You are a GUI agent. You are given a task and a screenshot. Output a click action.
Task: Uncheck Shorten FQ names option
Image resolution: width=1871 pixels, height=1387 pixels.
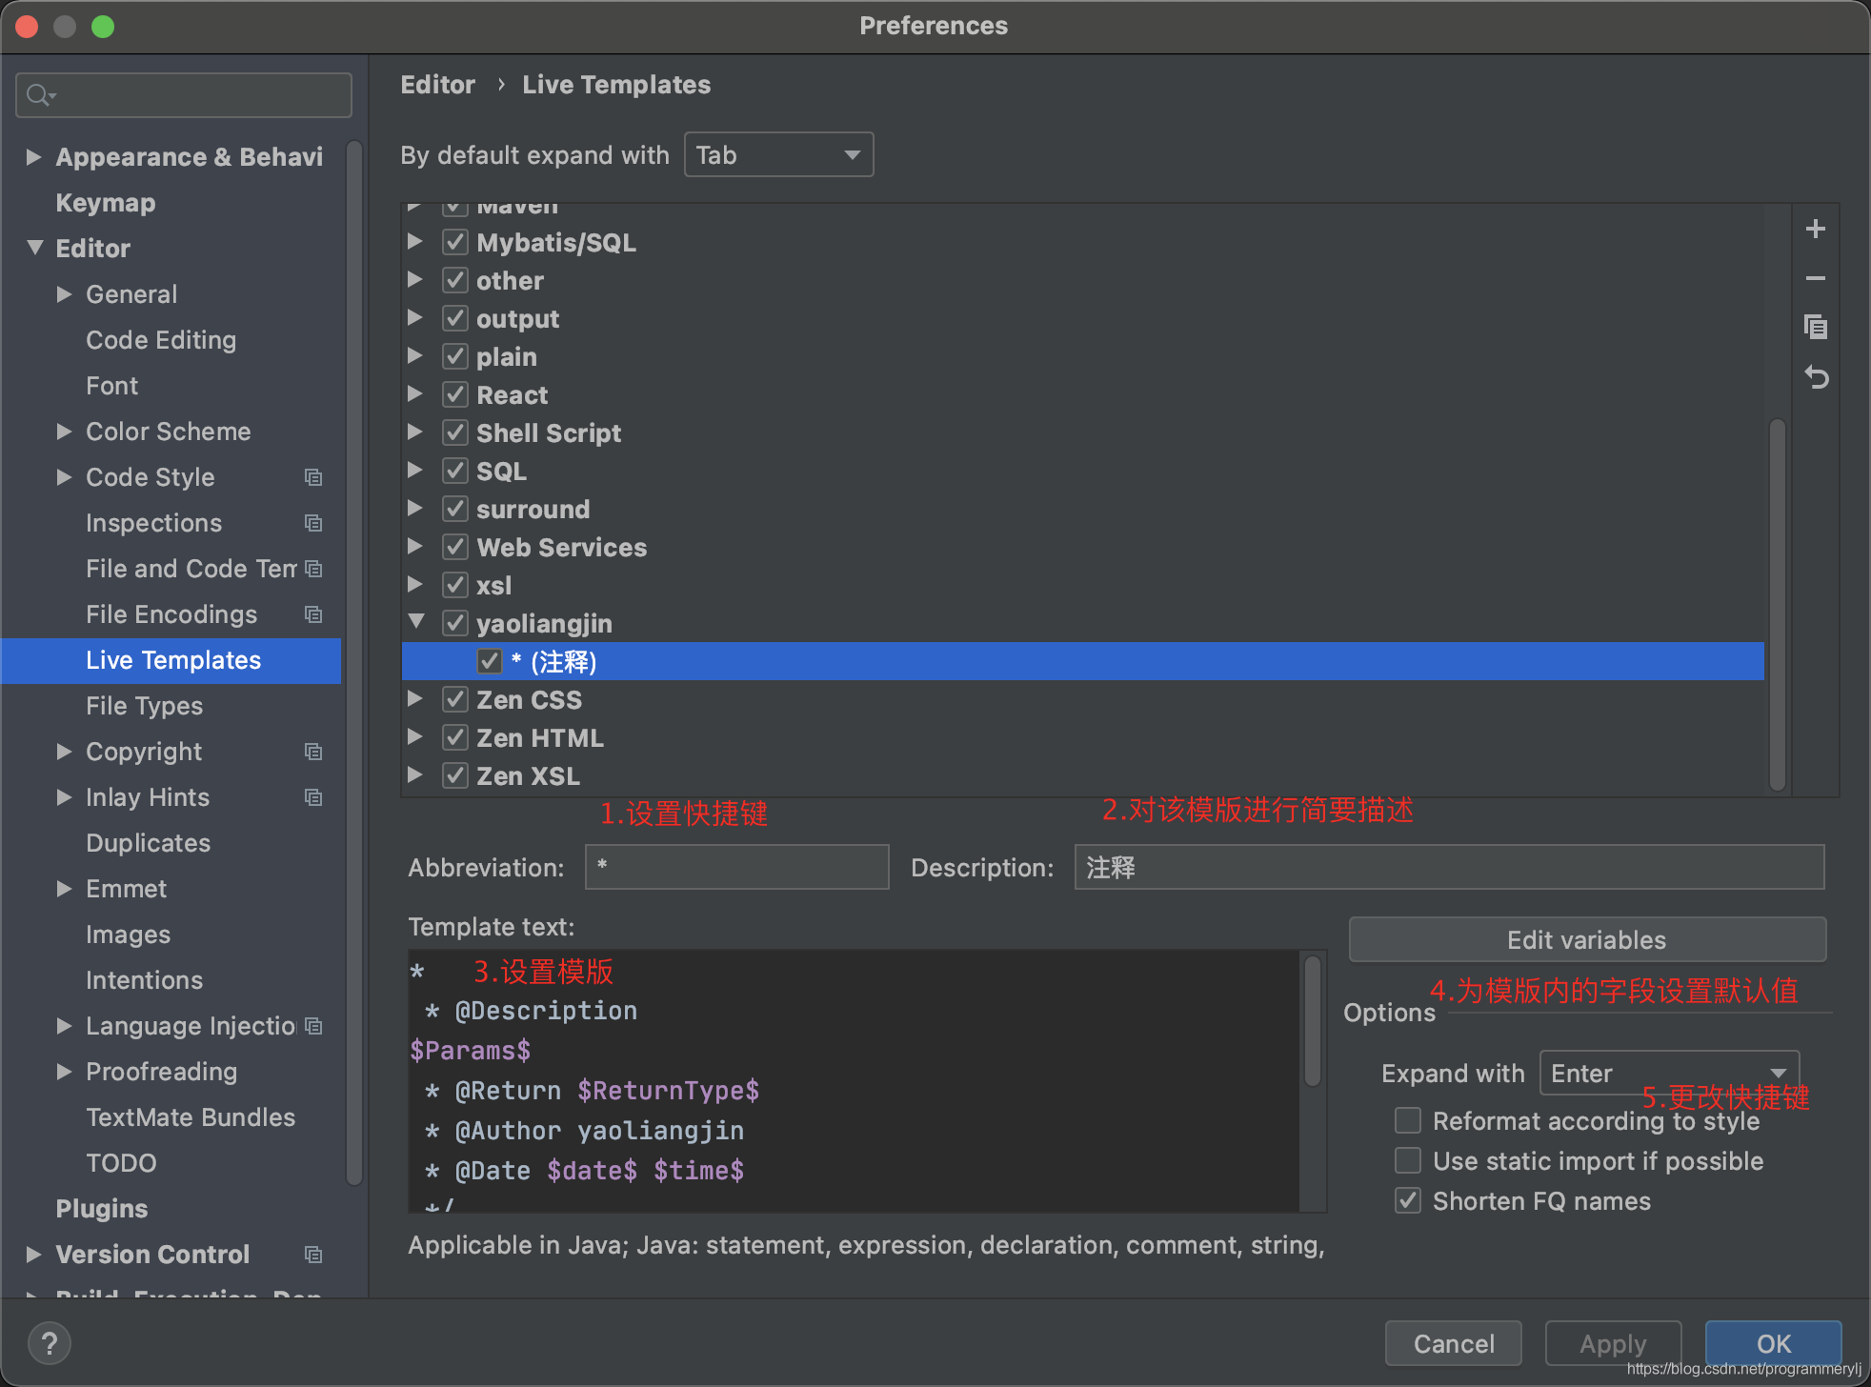coord(1408,1200)
